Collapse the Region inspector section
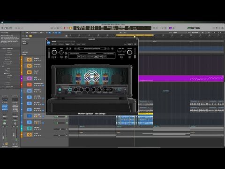 tap(1, 48)
